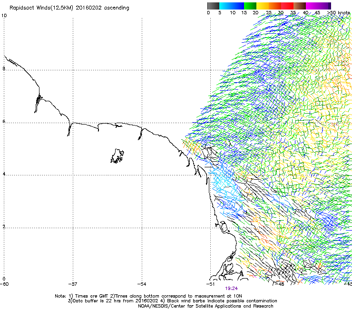352x309 pixels.
Task: Select the green 15-20 knots legend swatch
Action: (x=250, y=6)
